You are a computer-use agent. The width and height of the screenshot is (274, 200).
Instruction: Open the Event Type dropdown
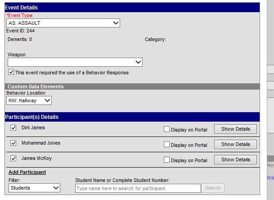pyautogui.click(x=63, y=23)
